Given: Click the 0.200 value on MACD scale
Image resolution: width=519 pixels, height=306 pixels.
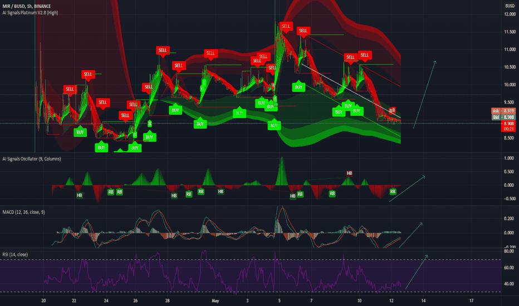Looking at the screenshot, I should tap(509, 219).
